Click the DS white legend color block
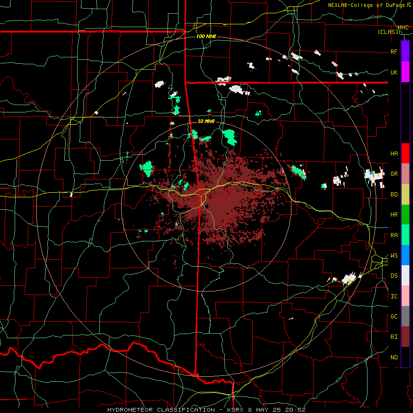The height and width of the screenshot is (413, 413). click(405, 275)
